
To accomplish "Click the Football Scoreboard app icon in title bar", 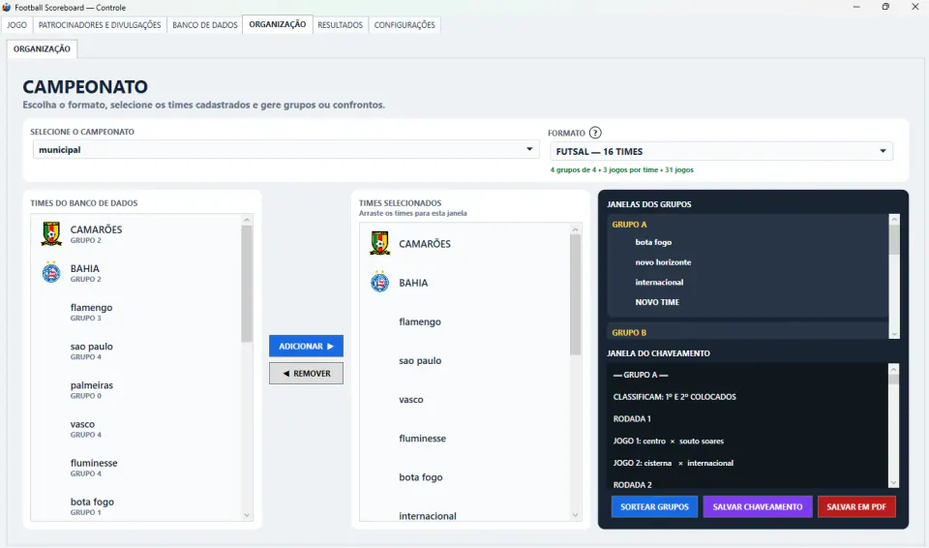I will point(7,7).
